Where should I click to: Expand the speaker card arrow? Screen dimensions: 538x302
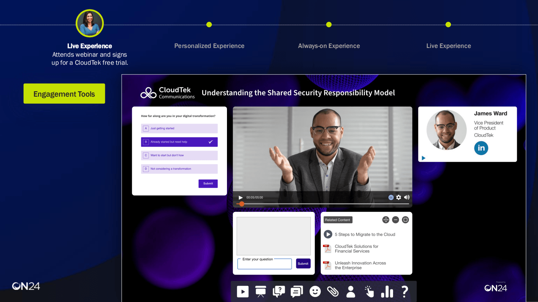click(424, 158)
